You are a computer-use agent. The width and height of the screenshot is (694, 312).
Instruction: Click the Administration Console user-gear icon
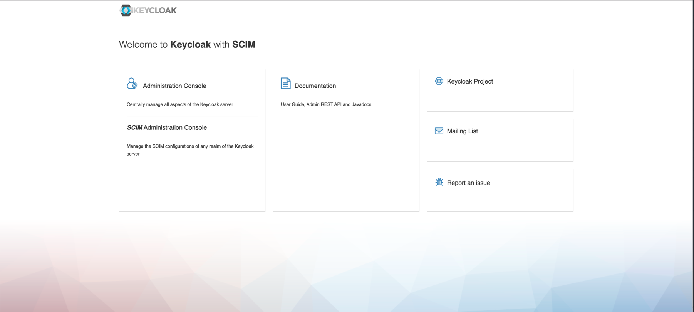coord(132,84)
